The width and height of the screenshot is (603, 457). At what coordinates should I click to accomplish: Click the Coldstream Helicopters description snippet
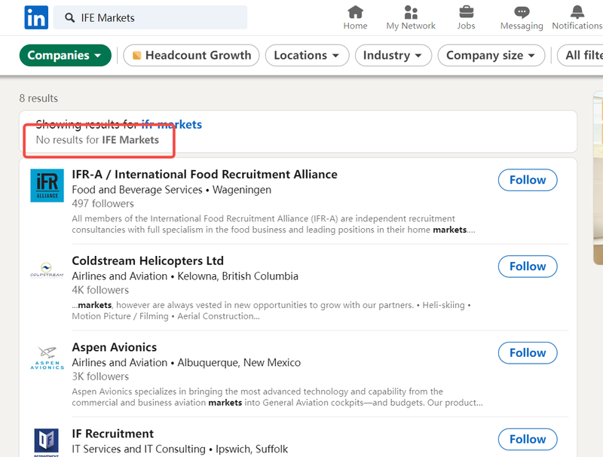[x=271, y=311]
